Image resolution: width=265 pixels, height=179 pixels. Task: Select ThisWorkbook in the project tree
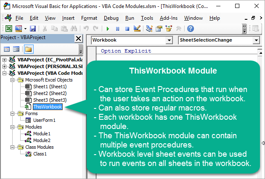tap(48, 107)
